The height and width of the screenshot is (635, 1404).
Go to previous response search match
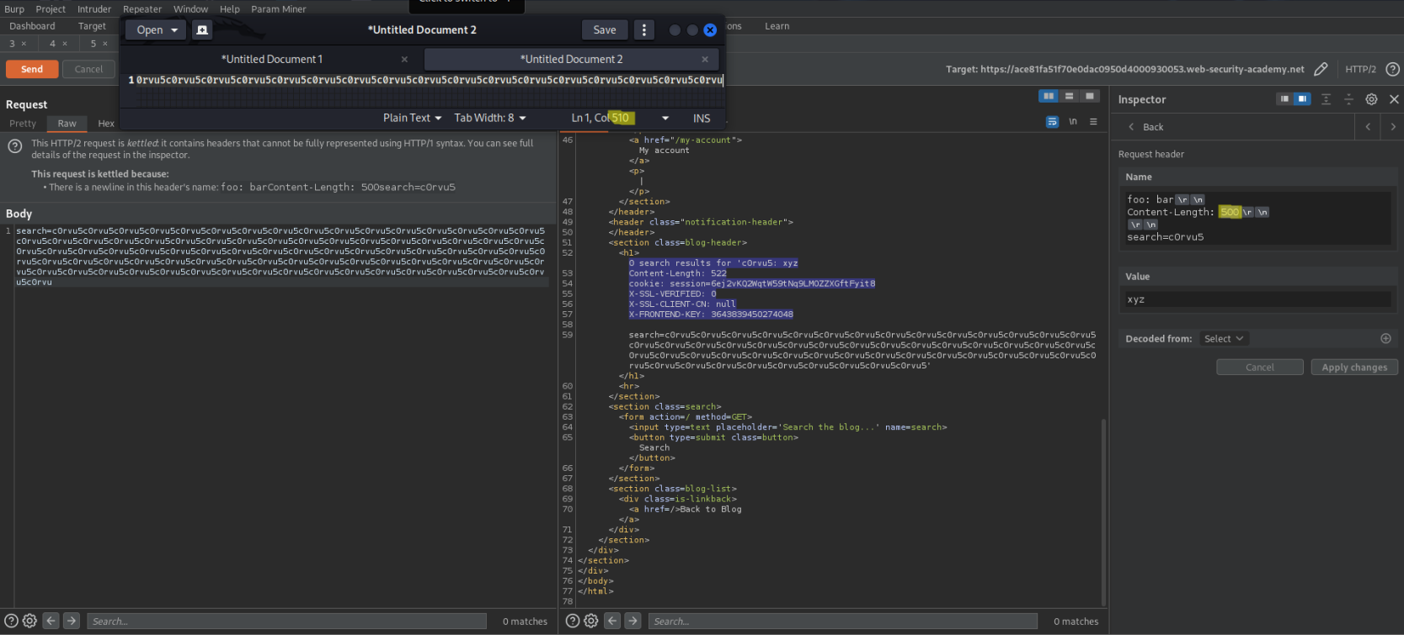[612, 621]
